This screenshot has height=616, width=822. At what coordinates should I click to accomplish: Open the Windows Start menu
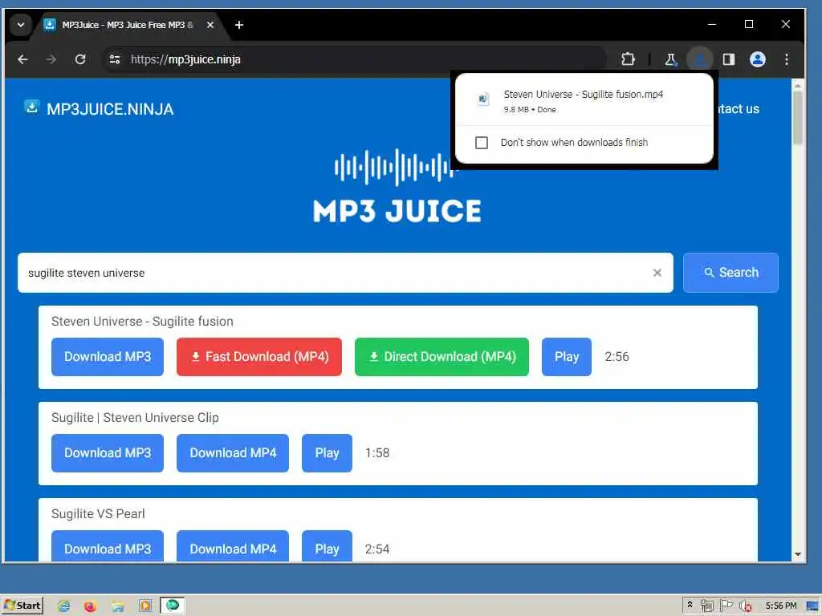click(x=22, y=606)
